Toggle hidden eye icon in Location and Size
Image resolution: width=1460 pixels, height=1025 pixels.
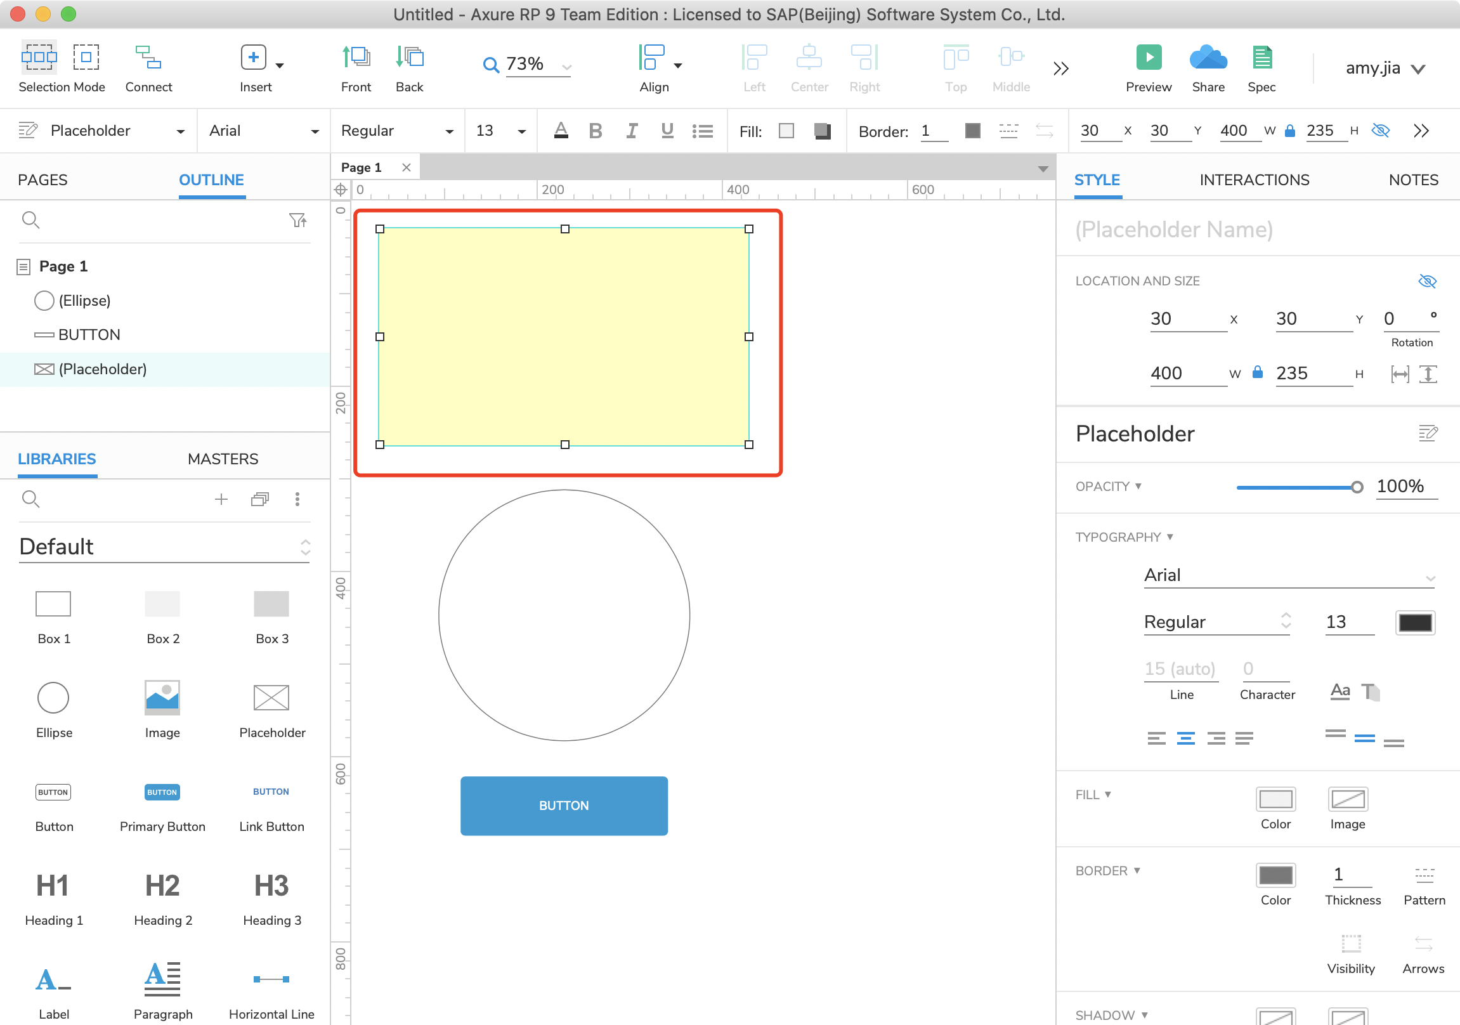[1427, 281]
